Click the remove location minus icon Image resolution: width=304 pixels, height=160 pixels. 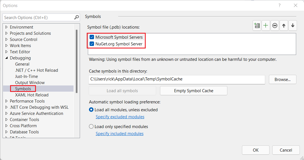275,26
